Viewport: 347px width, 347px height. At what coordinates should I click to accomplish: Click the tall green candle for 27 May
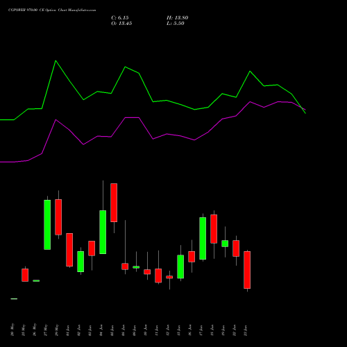pos(47,225)
